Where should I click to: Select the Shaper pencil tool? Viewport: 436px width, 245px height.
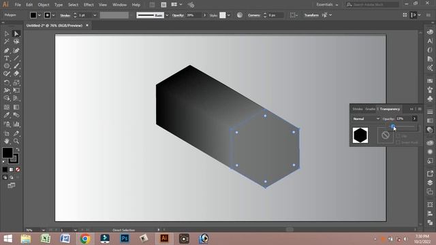click(x=7, y=73)
